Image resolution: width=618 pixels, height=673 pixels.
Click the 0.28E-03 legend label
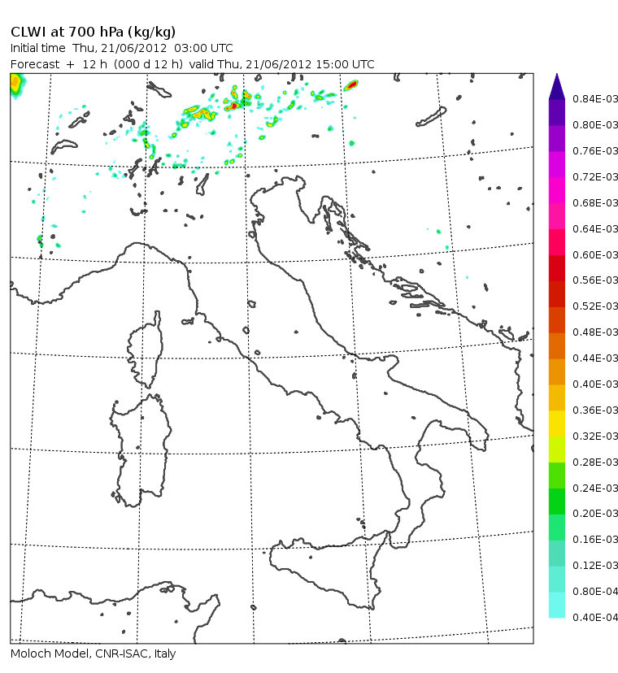pos(595,462)
